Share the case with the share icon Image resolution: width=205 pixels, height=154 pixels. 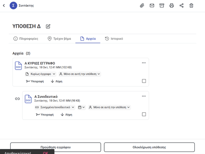[x=182, y=6]
